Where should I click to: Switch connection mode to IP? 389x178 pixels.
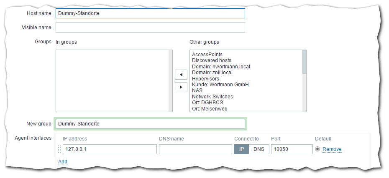(x=241, y=149)
